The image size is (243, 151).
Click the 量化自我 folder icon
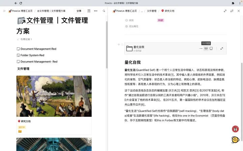[129, 48]
